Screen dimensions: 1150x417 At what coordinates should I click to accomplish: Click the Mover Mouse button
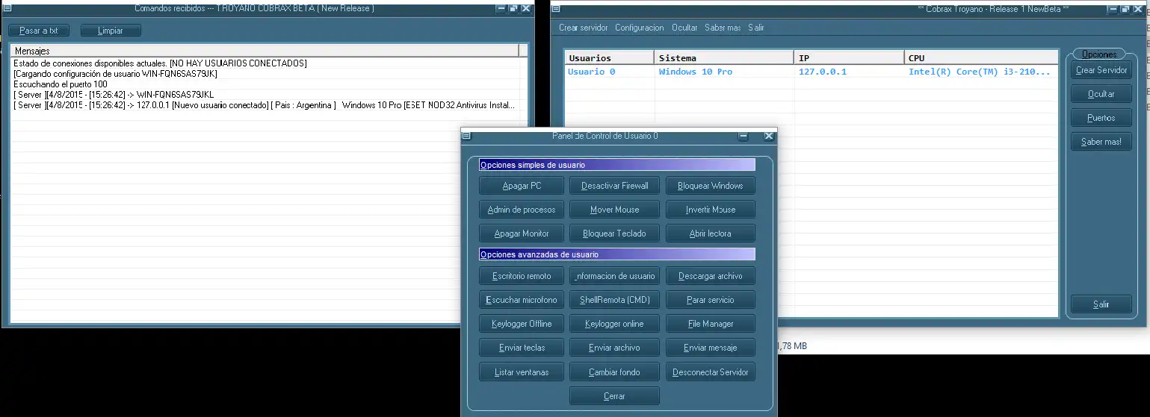tap(615, 210)
